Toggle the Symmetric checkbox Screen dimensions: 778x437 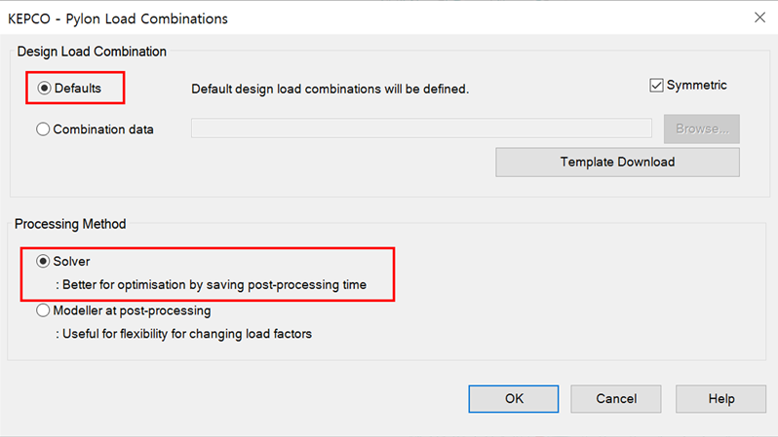(x=656, y=86)
